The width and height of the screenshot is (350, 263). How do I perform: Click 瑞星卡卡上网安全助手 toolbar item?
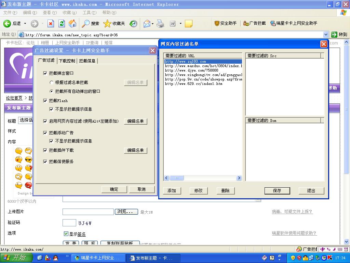tap(294, 23)
